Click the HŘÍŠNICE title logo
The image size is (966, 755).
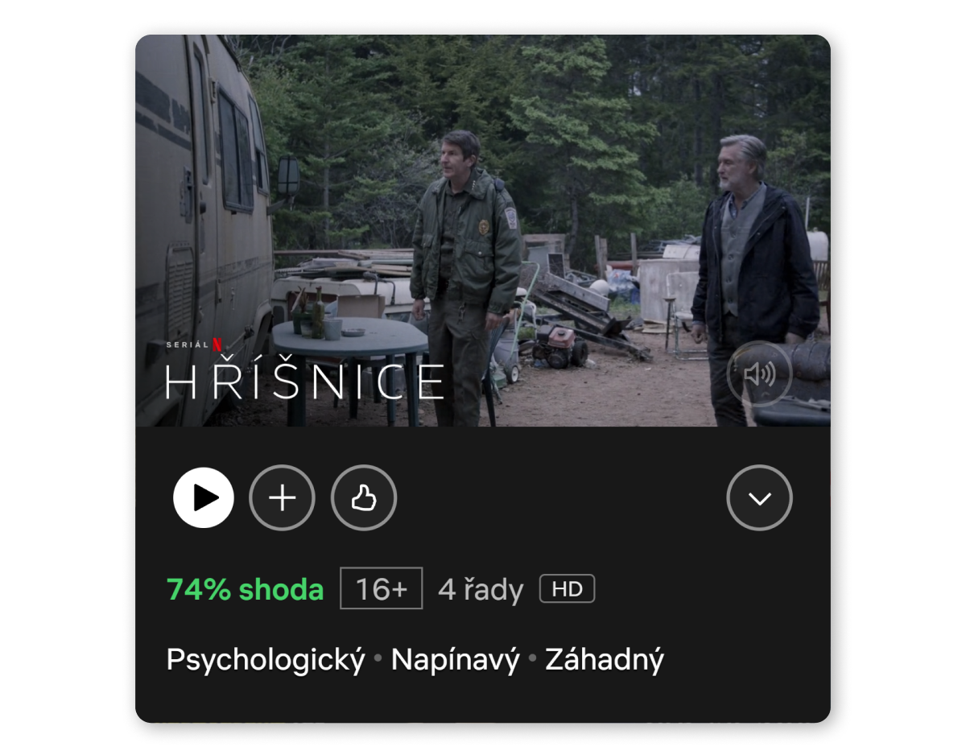[x=305, y=381]
